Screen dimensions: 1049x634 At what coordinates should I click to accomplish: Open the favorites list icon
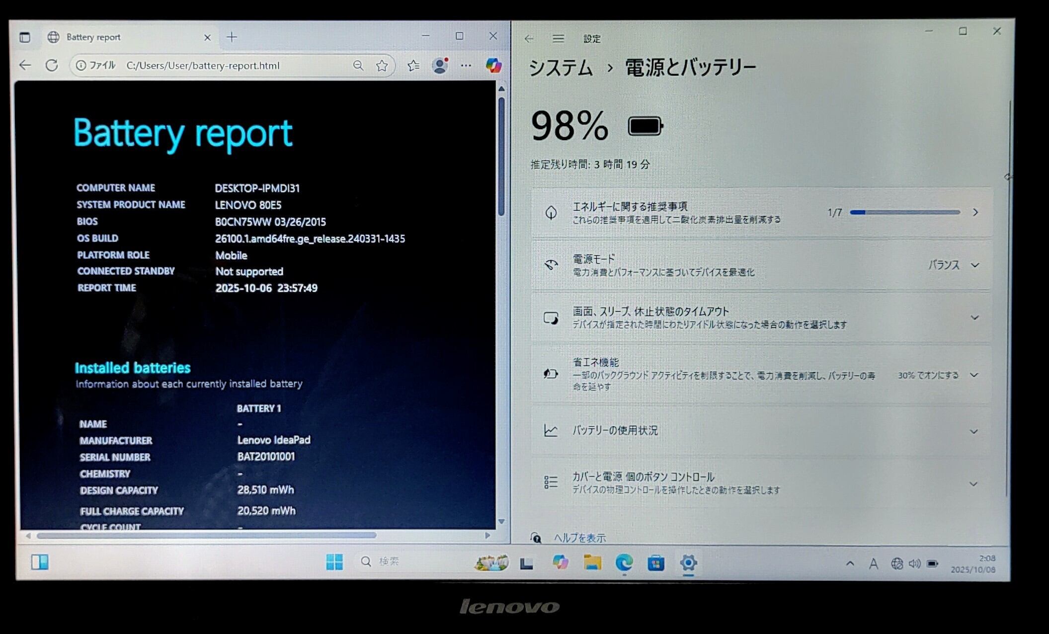tap(413, 66)
